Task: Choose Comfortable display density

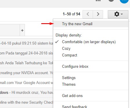Action: click(x=91, y=42)
